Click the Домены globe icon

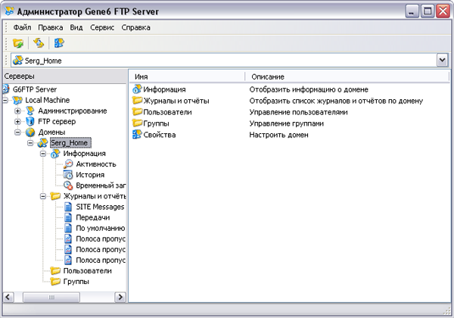30,132
